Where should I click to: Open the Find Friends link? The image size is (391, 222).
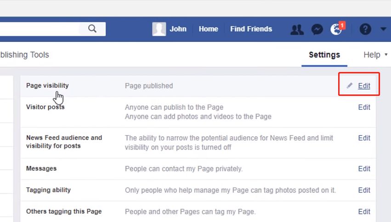tap(251, 29)
